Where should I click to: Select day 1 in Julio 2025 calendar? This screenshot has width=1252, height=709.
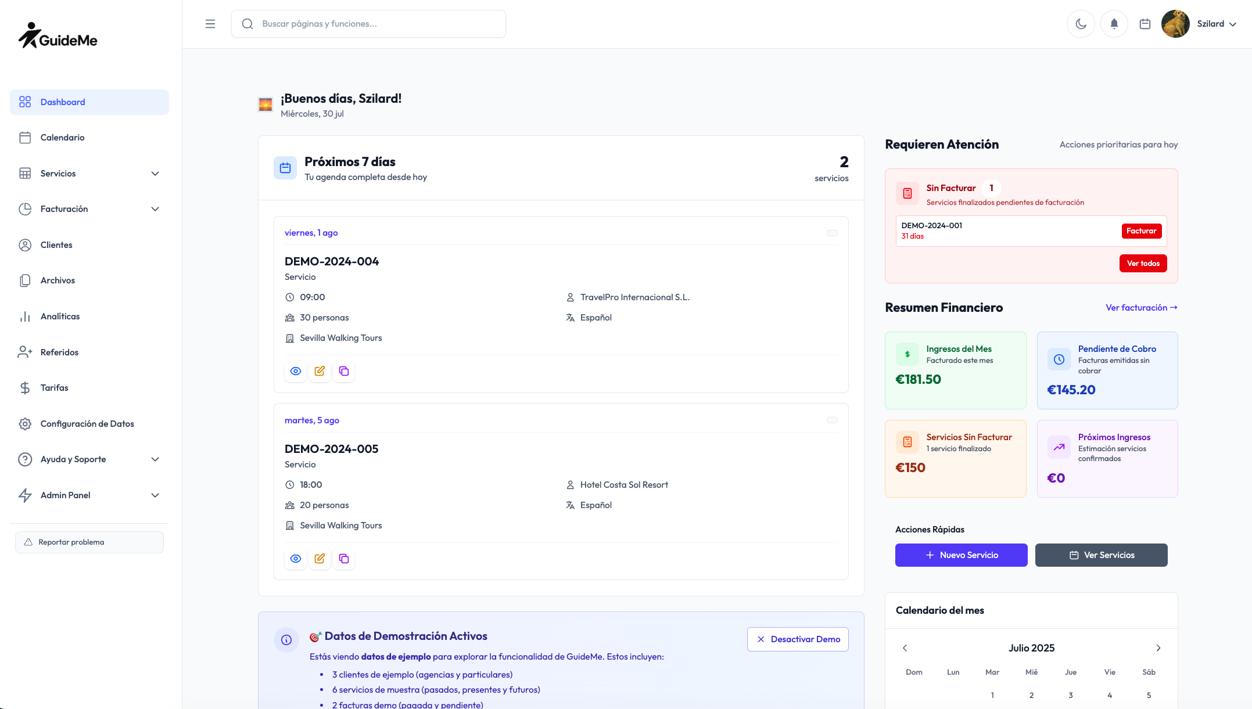point(992,696)
